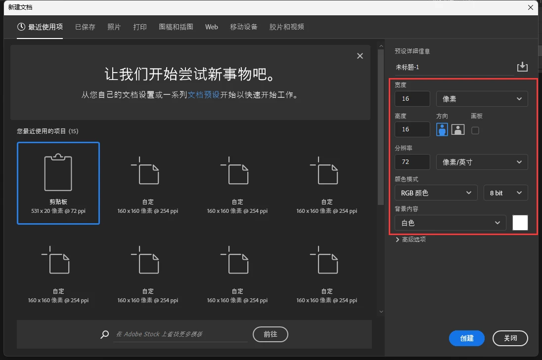The image size is (542, 360).
Task: Switch to the 照片 tab
Action: point(114,27)
